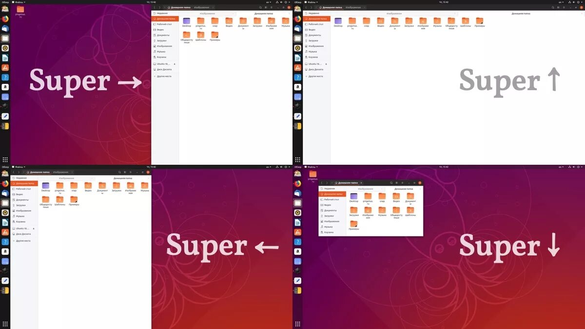585x329 pixels.
Task: Open Видео folder in Super ↑ screenshot window
Action: click(380, 22)
